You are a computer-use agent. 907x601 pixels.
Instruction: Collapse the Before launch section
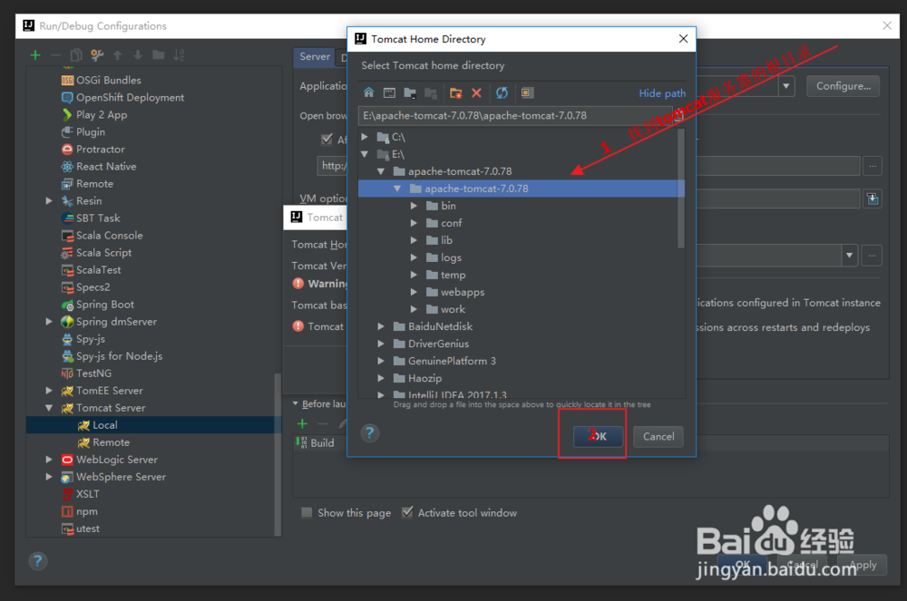point(296,403)
